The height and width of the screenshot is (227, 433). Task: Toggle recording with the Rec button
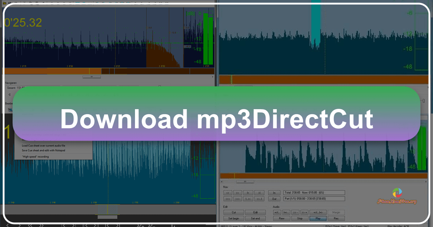336,218
